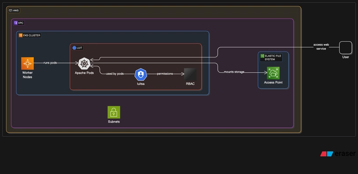Click the AWS group label icon

[10, 10]
